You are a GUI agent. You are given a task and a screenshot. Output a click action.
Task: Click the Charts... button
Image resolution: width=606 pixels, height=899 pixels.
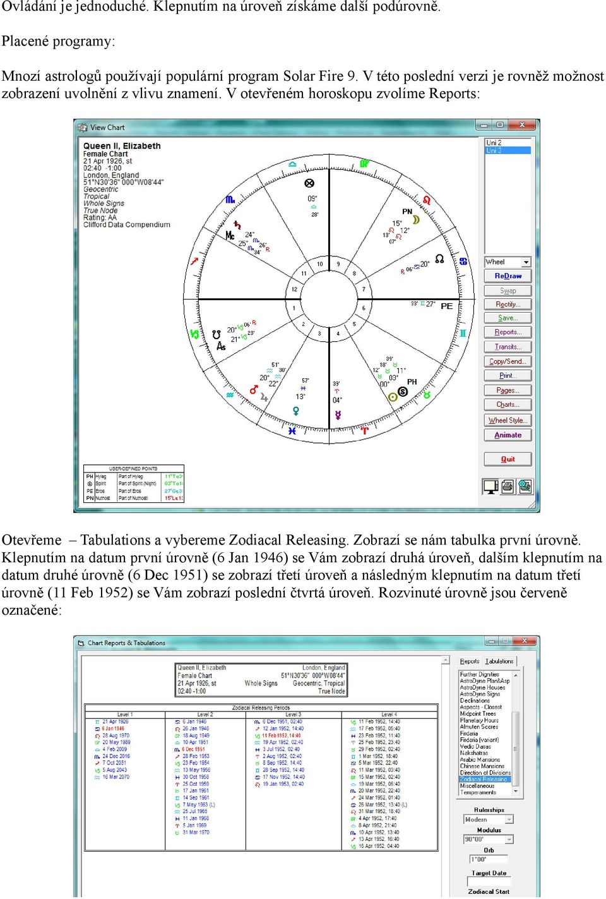pos(508,404)
